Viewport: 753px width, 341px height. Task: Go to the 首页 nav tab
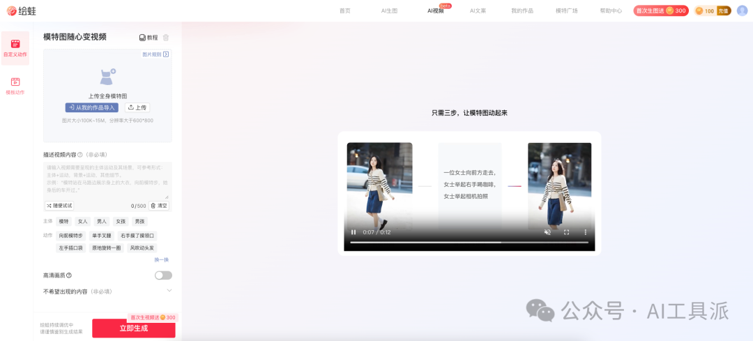(x=345, y=10)
